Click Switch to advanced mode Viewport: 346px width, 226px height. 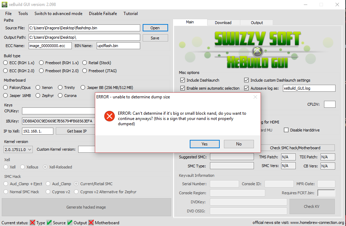tap(59, 14)
